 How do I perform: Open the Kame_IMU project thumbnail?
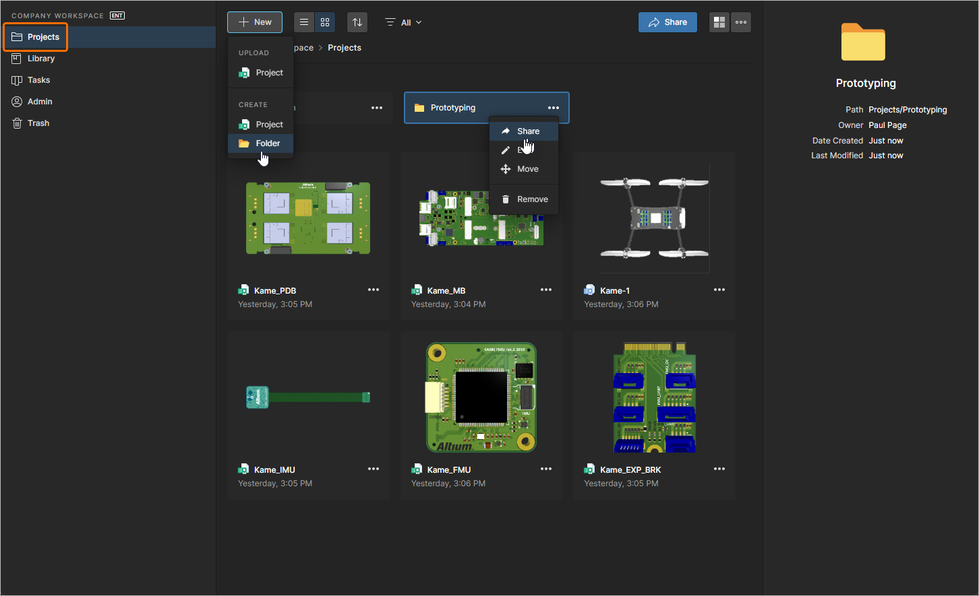pyautogui.click(x=307, y=397)
